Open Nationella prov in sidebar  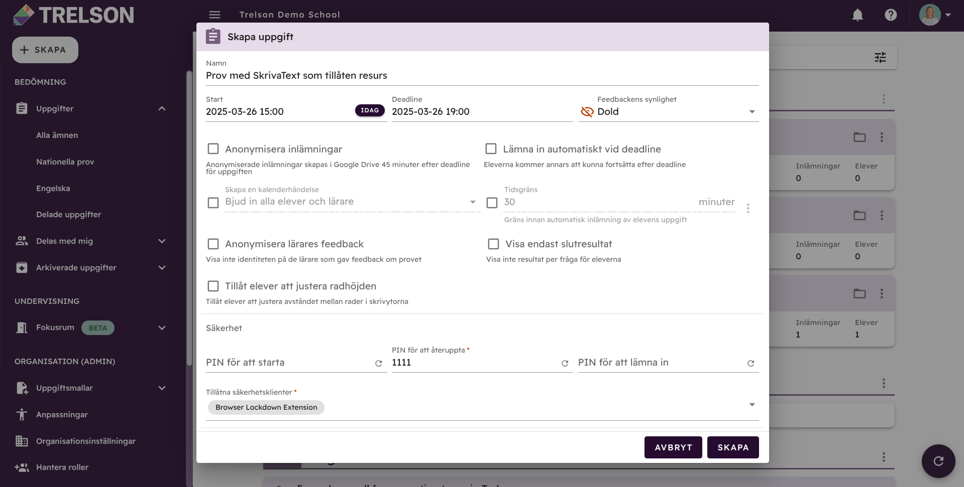coord(65,162)
